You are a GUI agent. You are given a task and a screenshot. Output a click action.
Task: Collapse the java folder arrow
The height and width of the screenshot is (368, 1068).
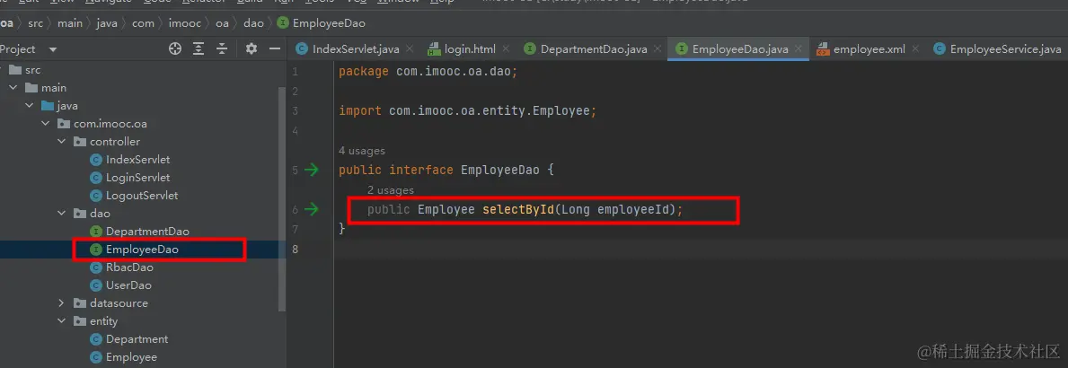pyautogui.click(x=29, y=105)
